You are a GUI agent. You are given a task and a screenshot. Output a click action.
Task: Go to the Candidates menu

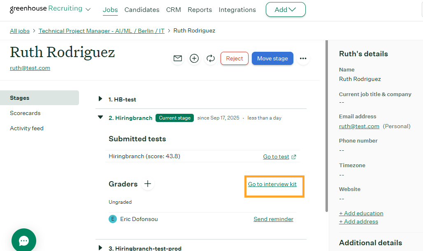point(142,9)
